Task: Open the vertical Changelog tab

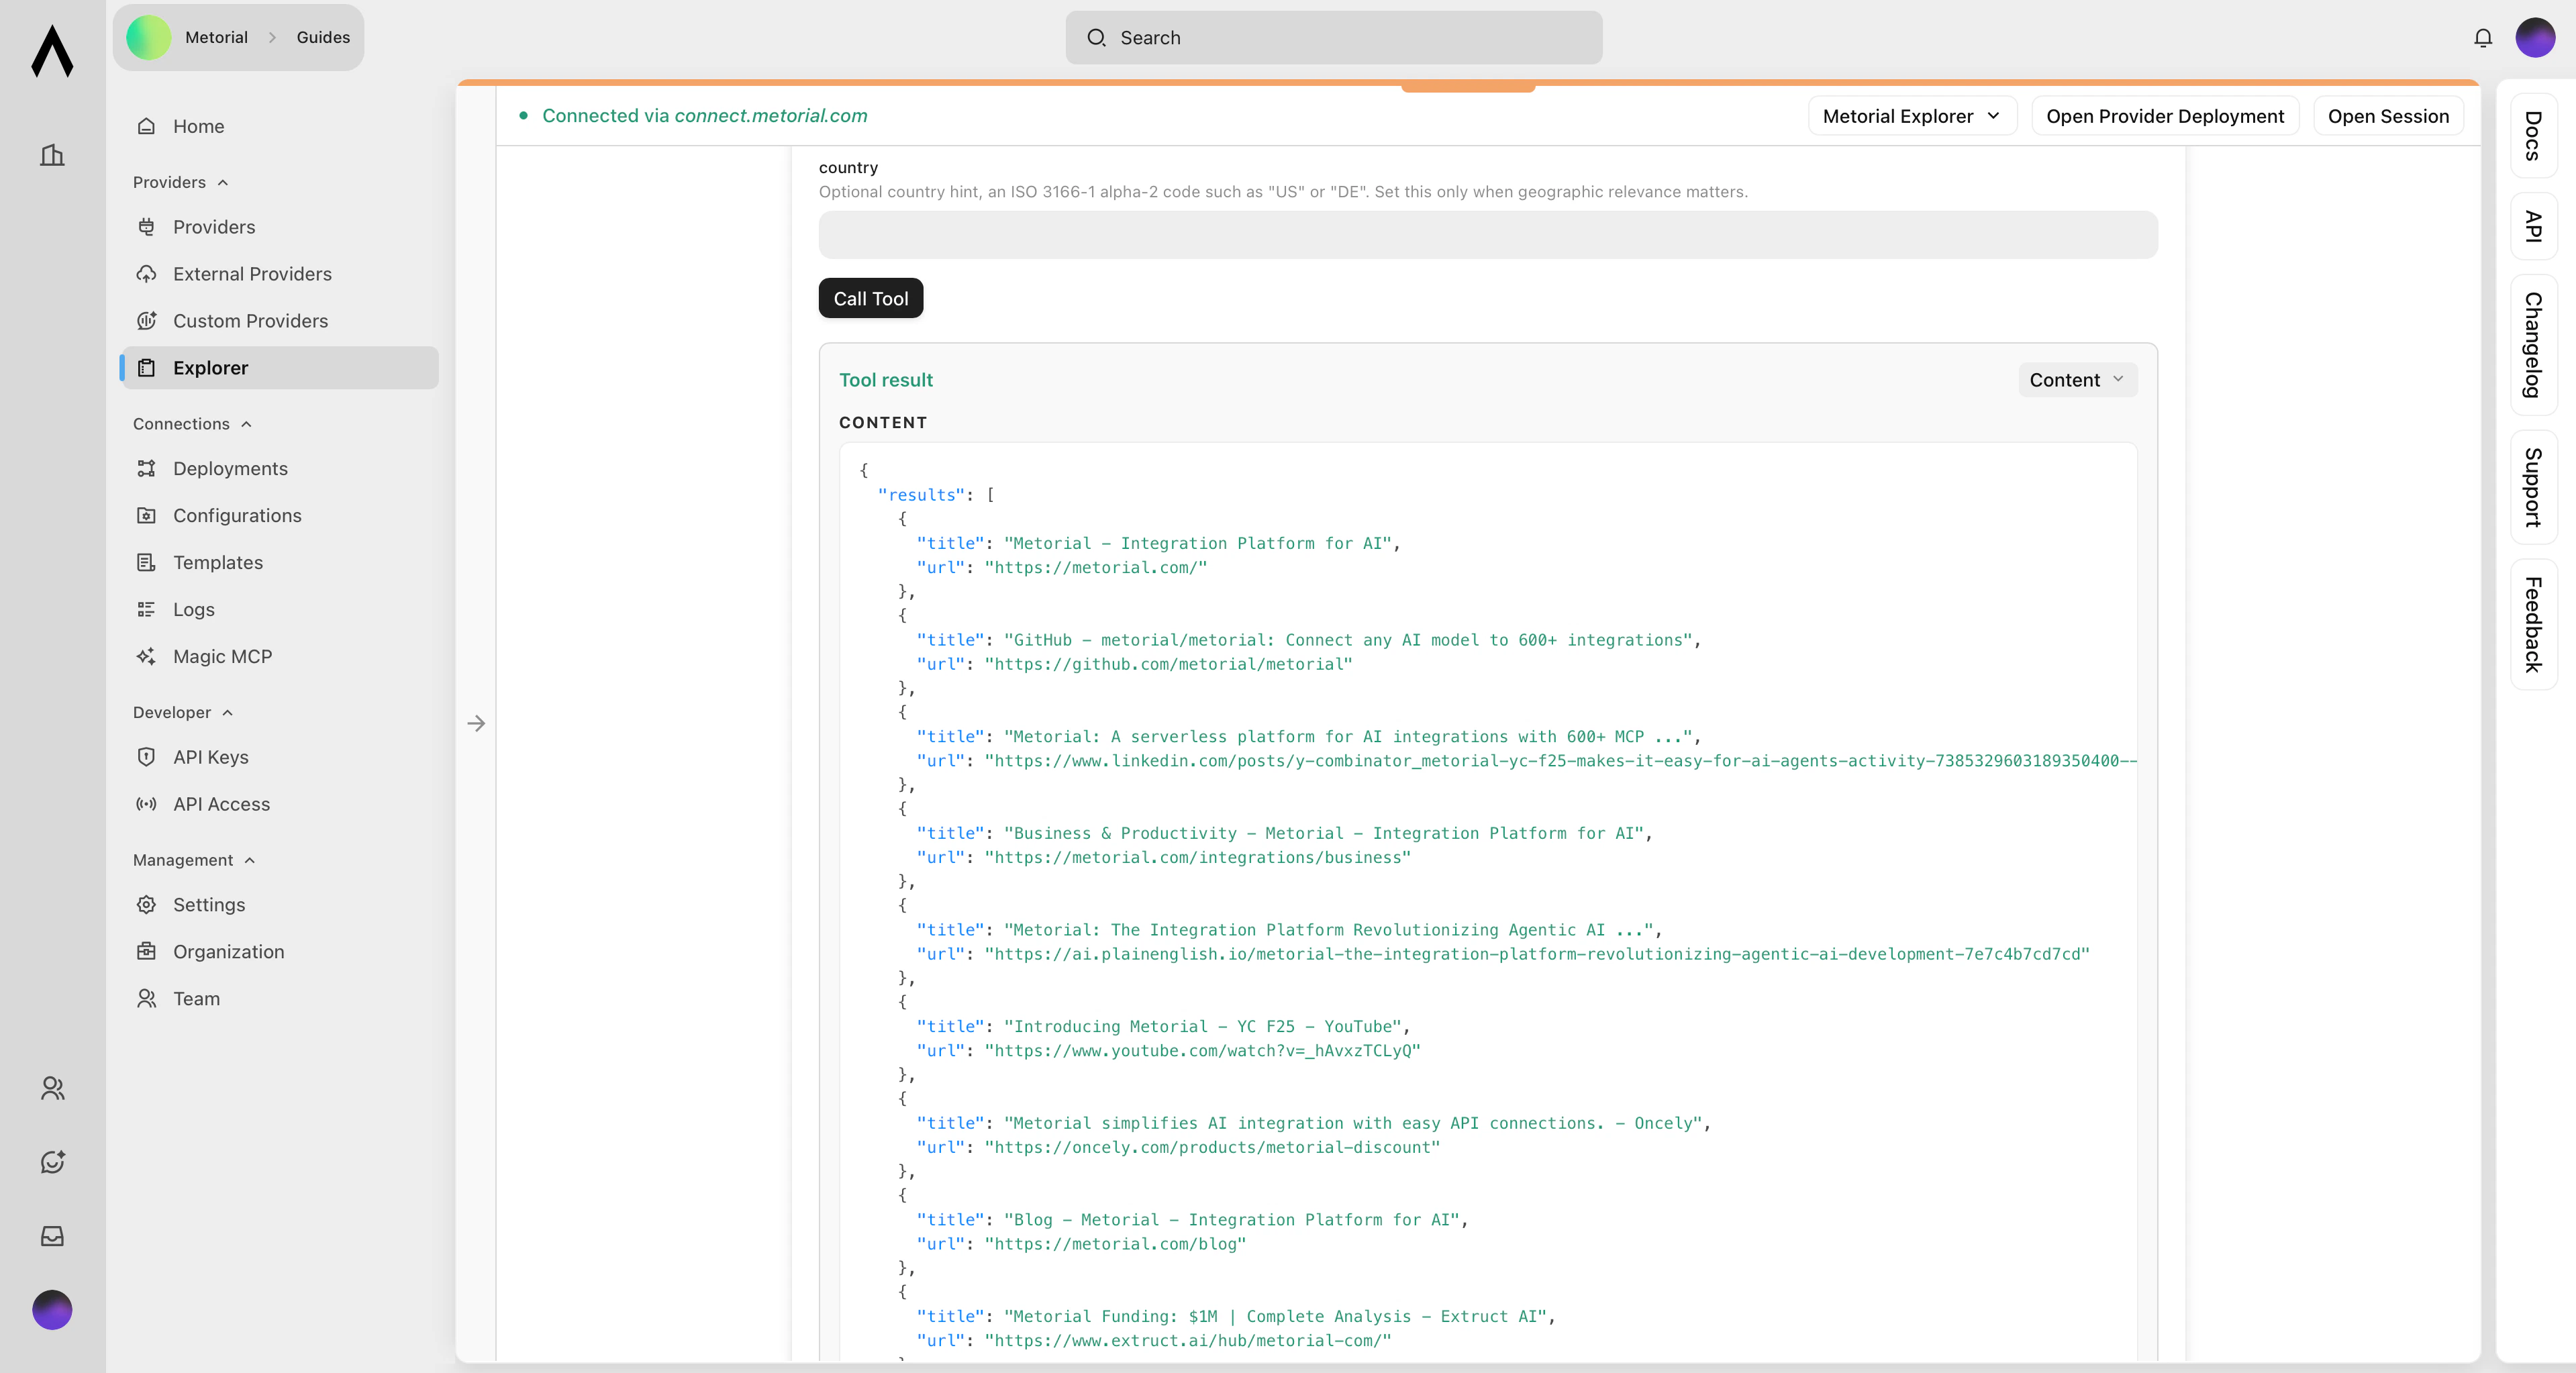Action: (2533, 344)
